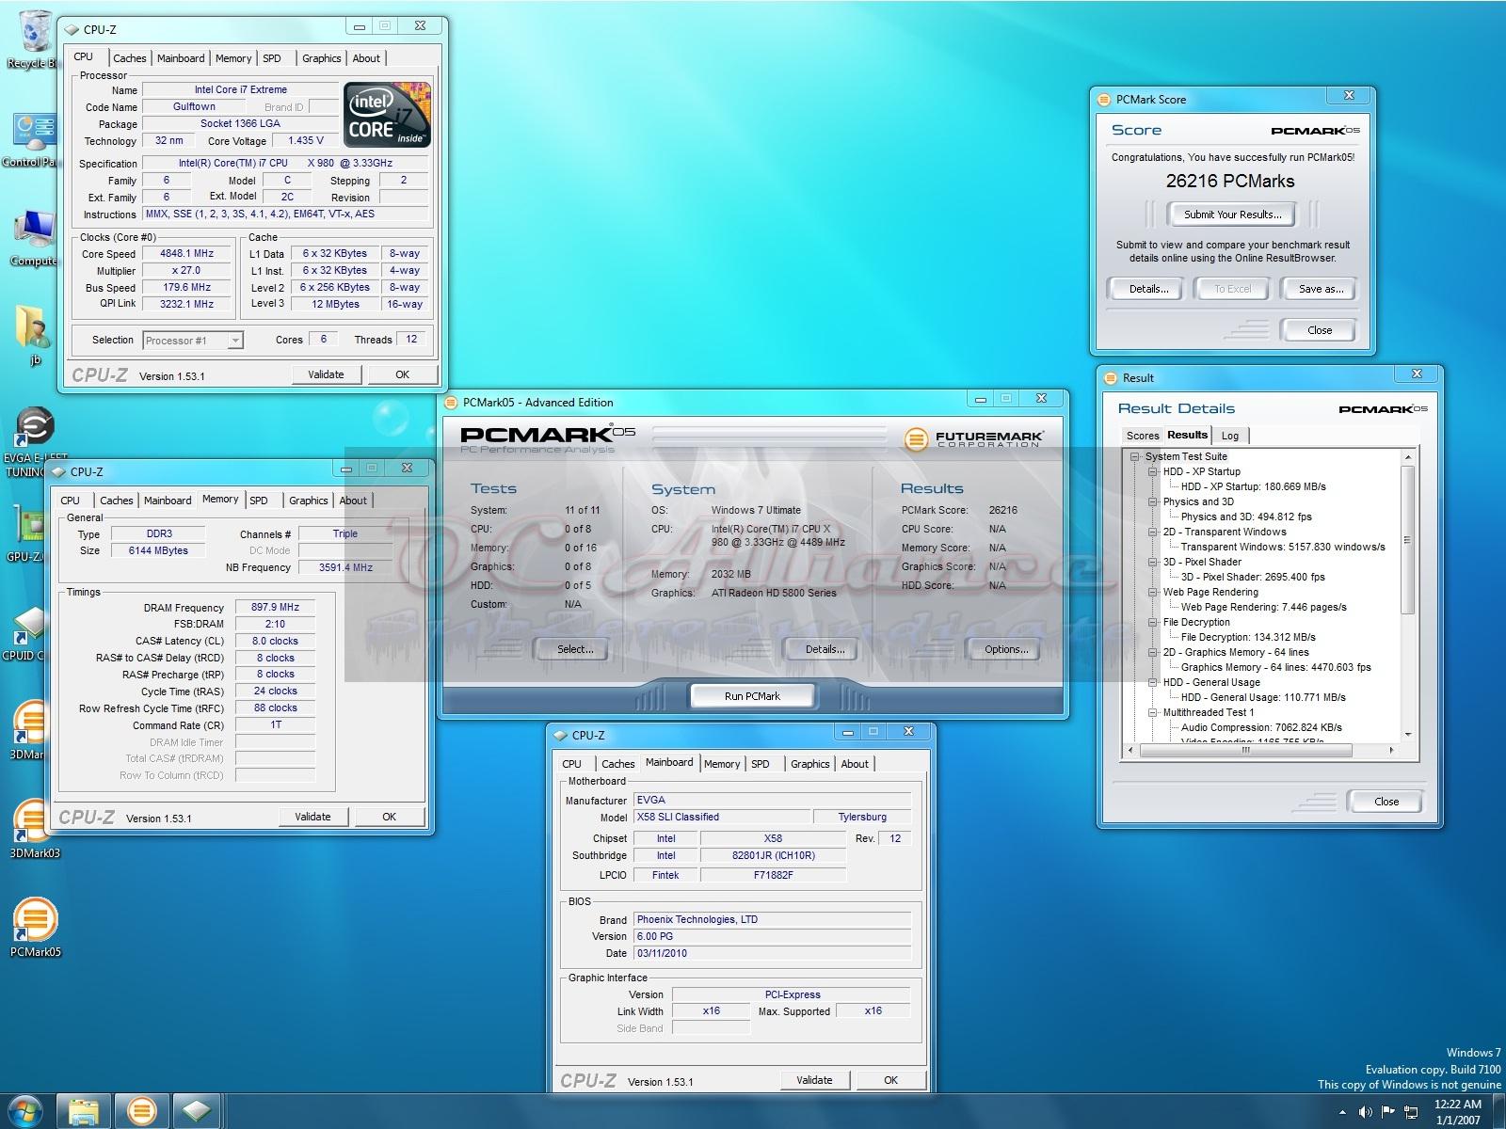Open Windows Explorer from the taskbar

tap(84, 1111)
